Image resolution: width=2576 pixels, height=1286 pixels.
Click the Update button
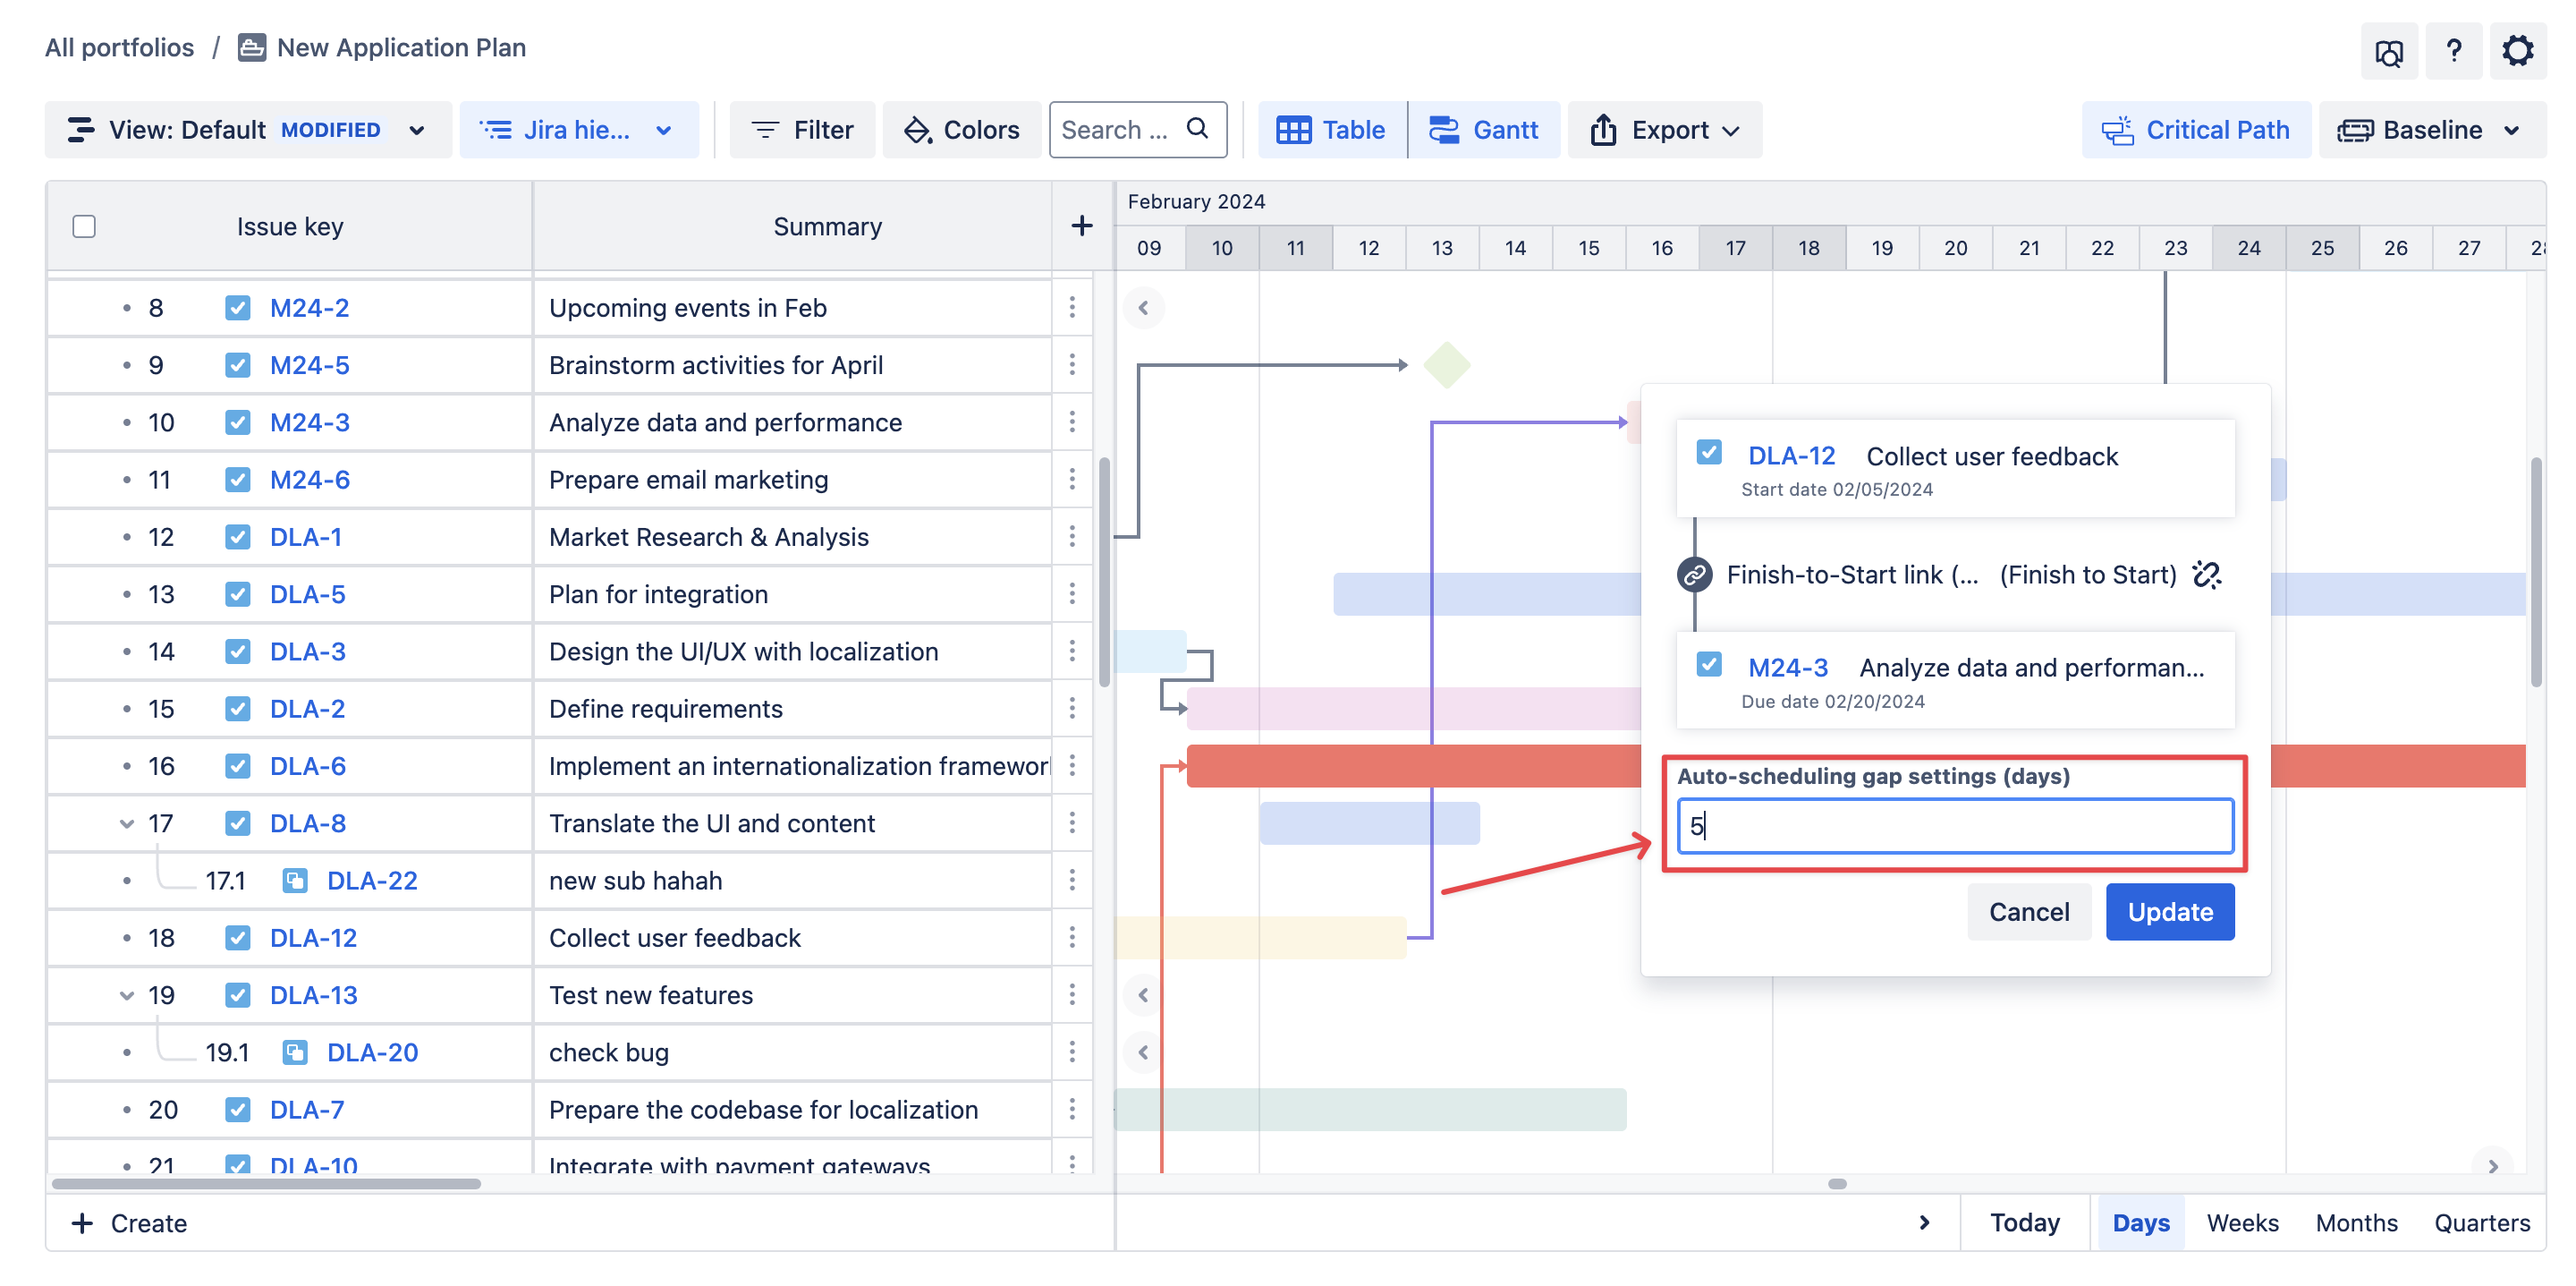click(2169, 912)
